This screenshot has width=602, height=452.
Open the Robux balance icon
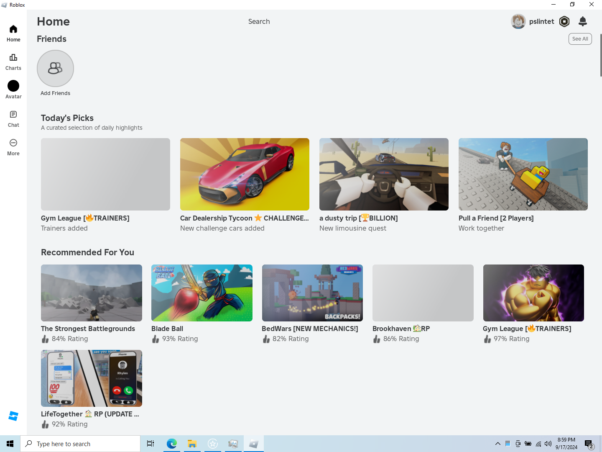(x=564, y=21)
